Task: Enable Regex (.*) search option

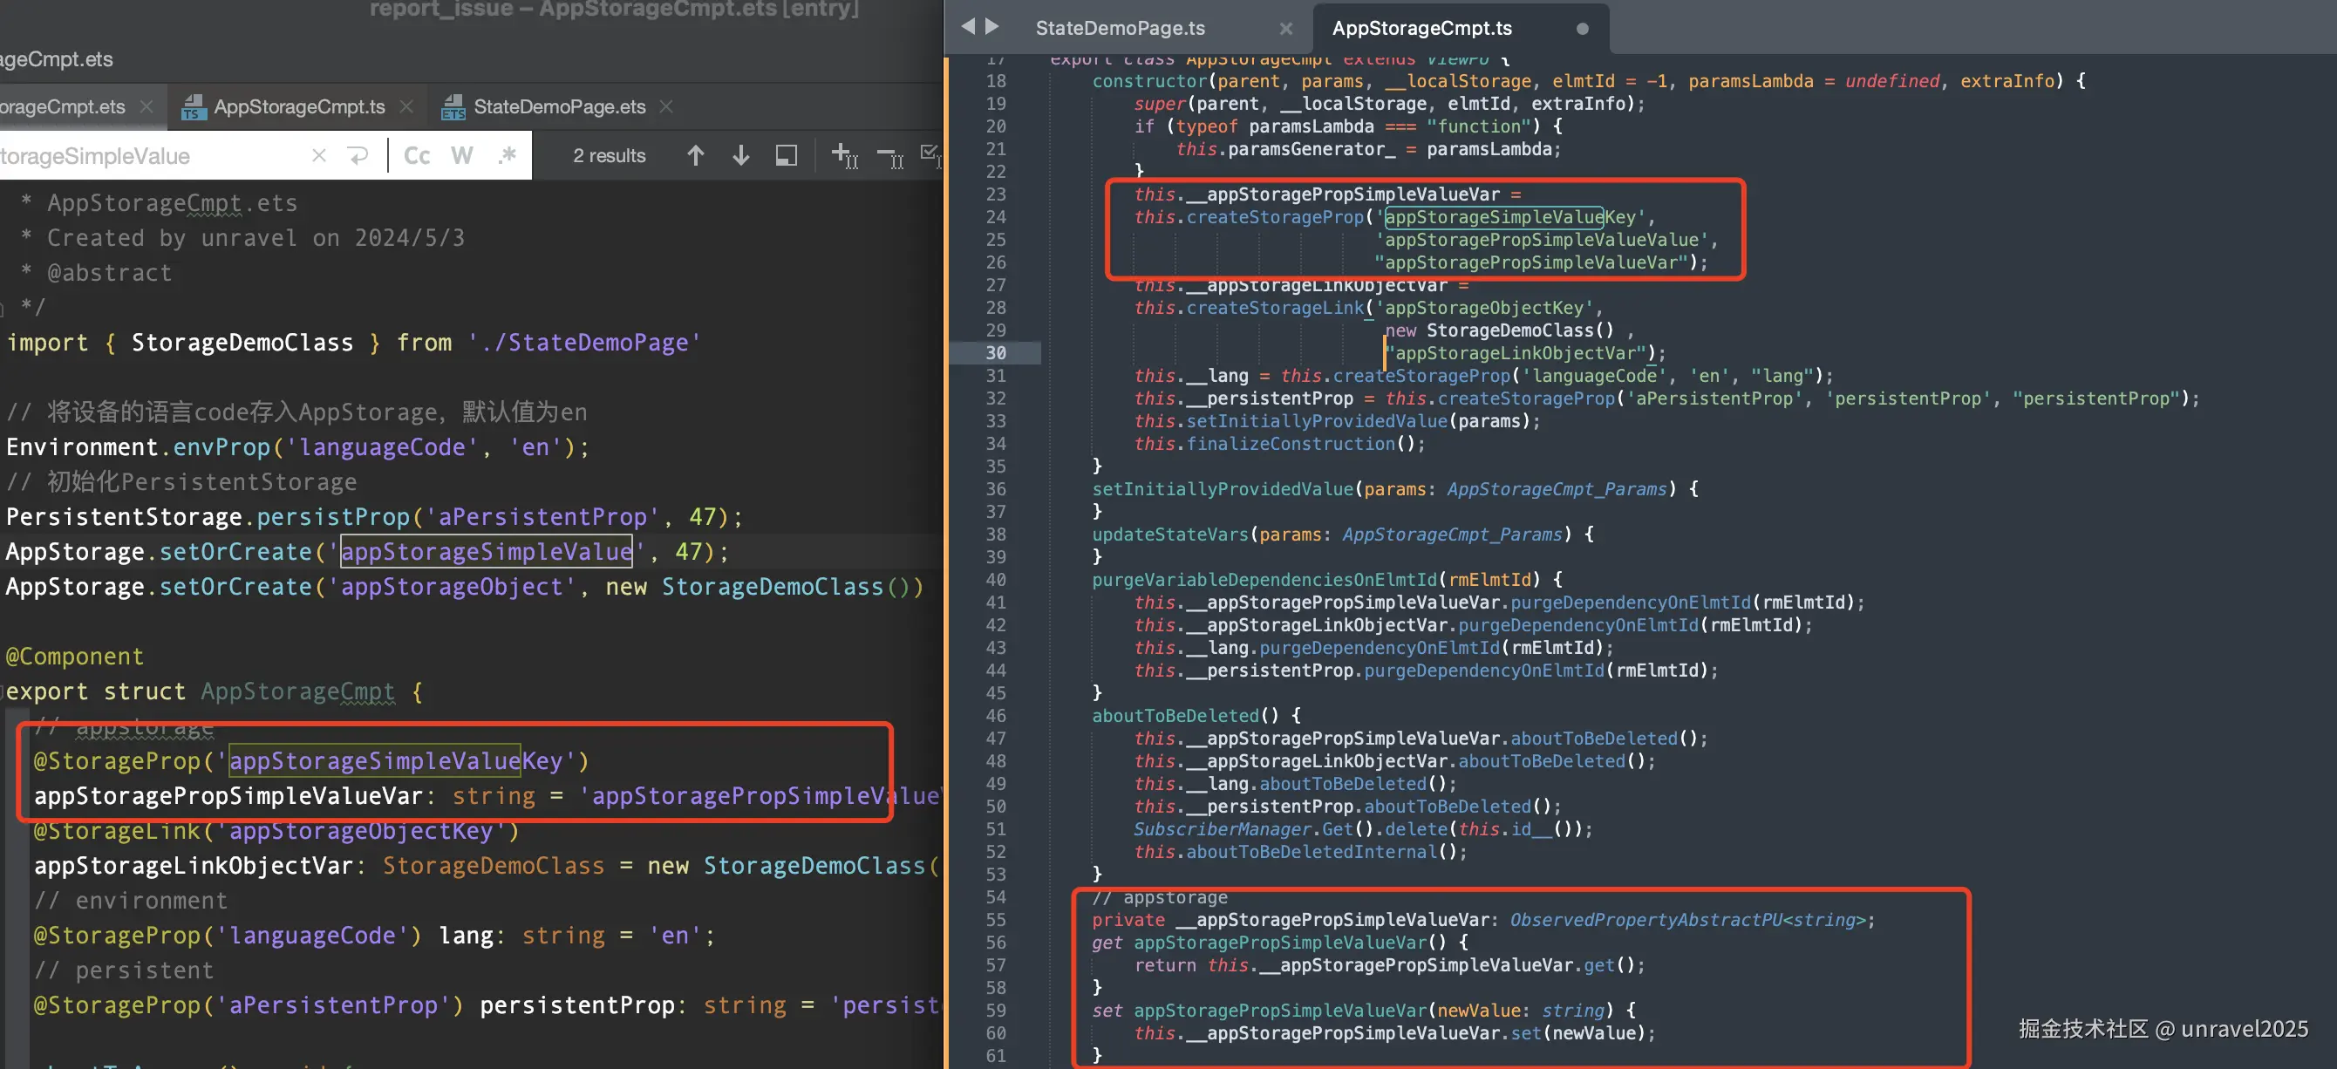Action: point(507,155)
